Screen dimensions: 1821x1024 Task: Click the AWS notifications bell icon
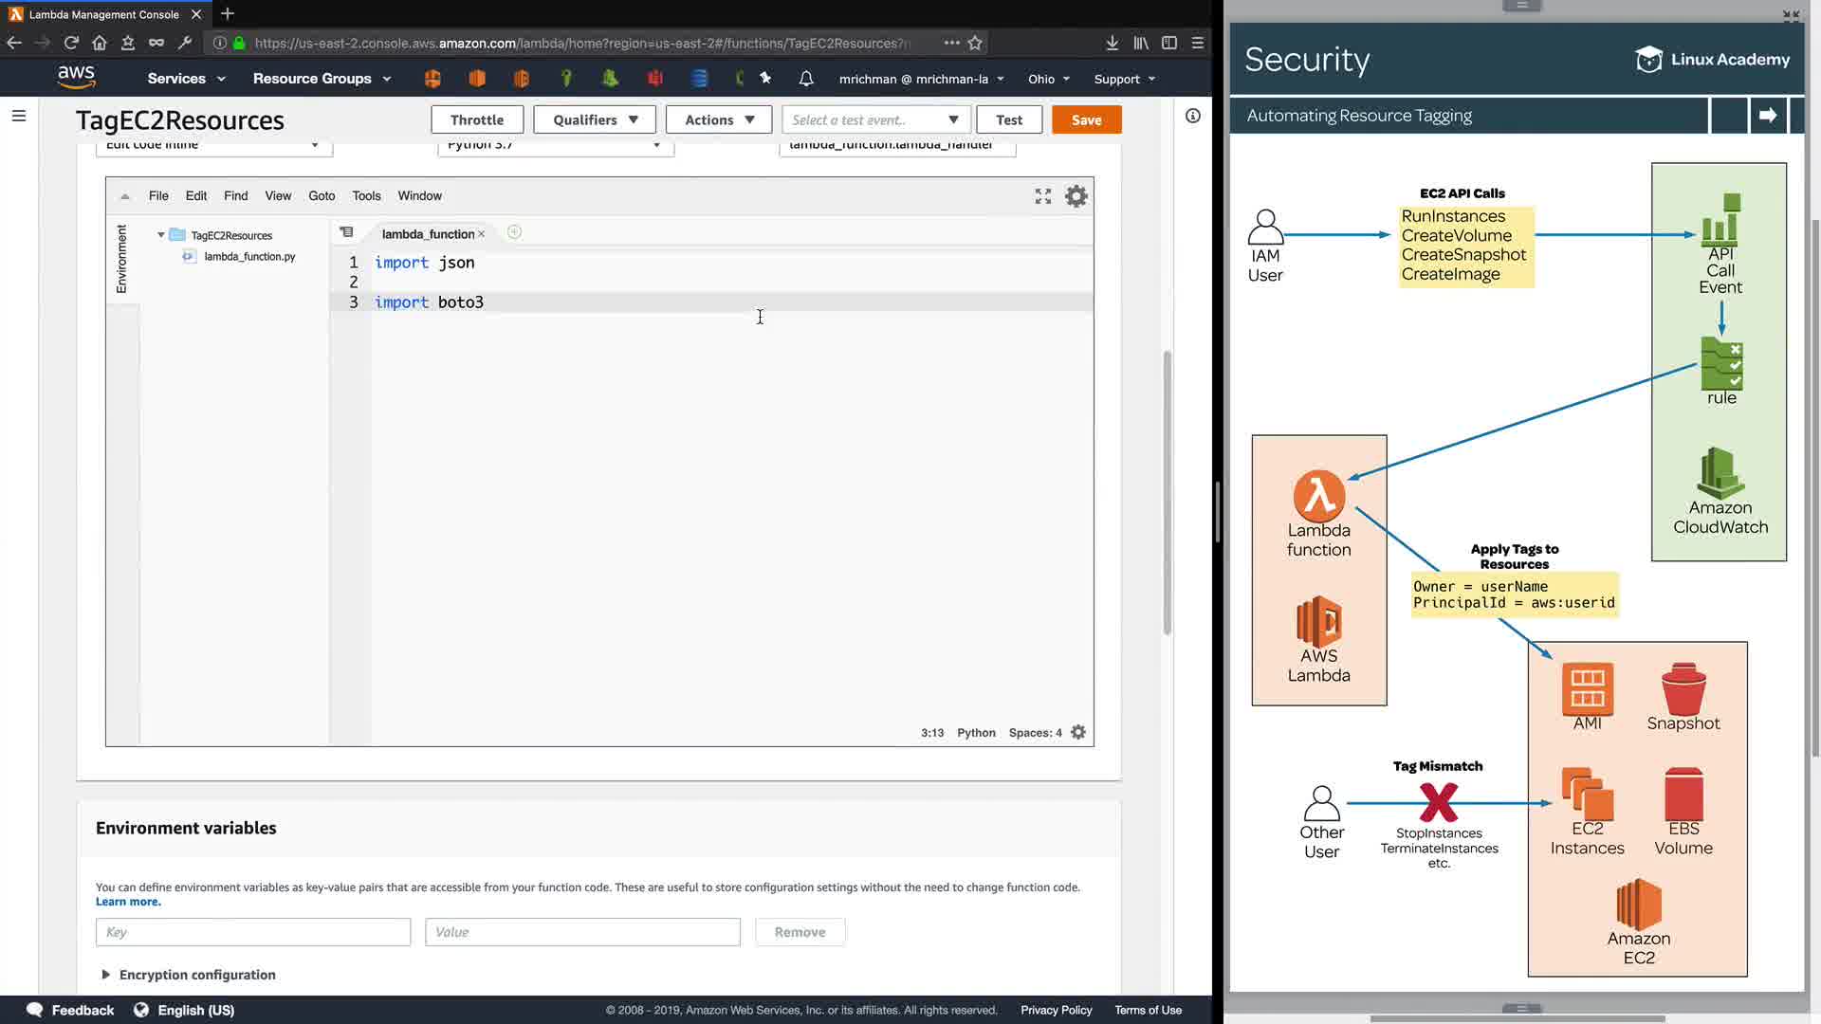[805, 79]
